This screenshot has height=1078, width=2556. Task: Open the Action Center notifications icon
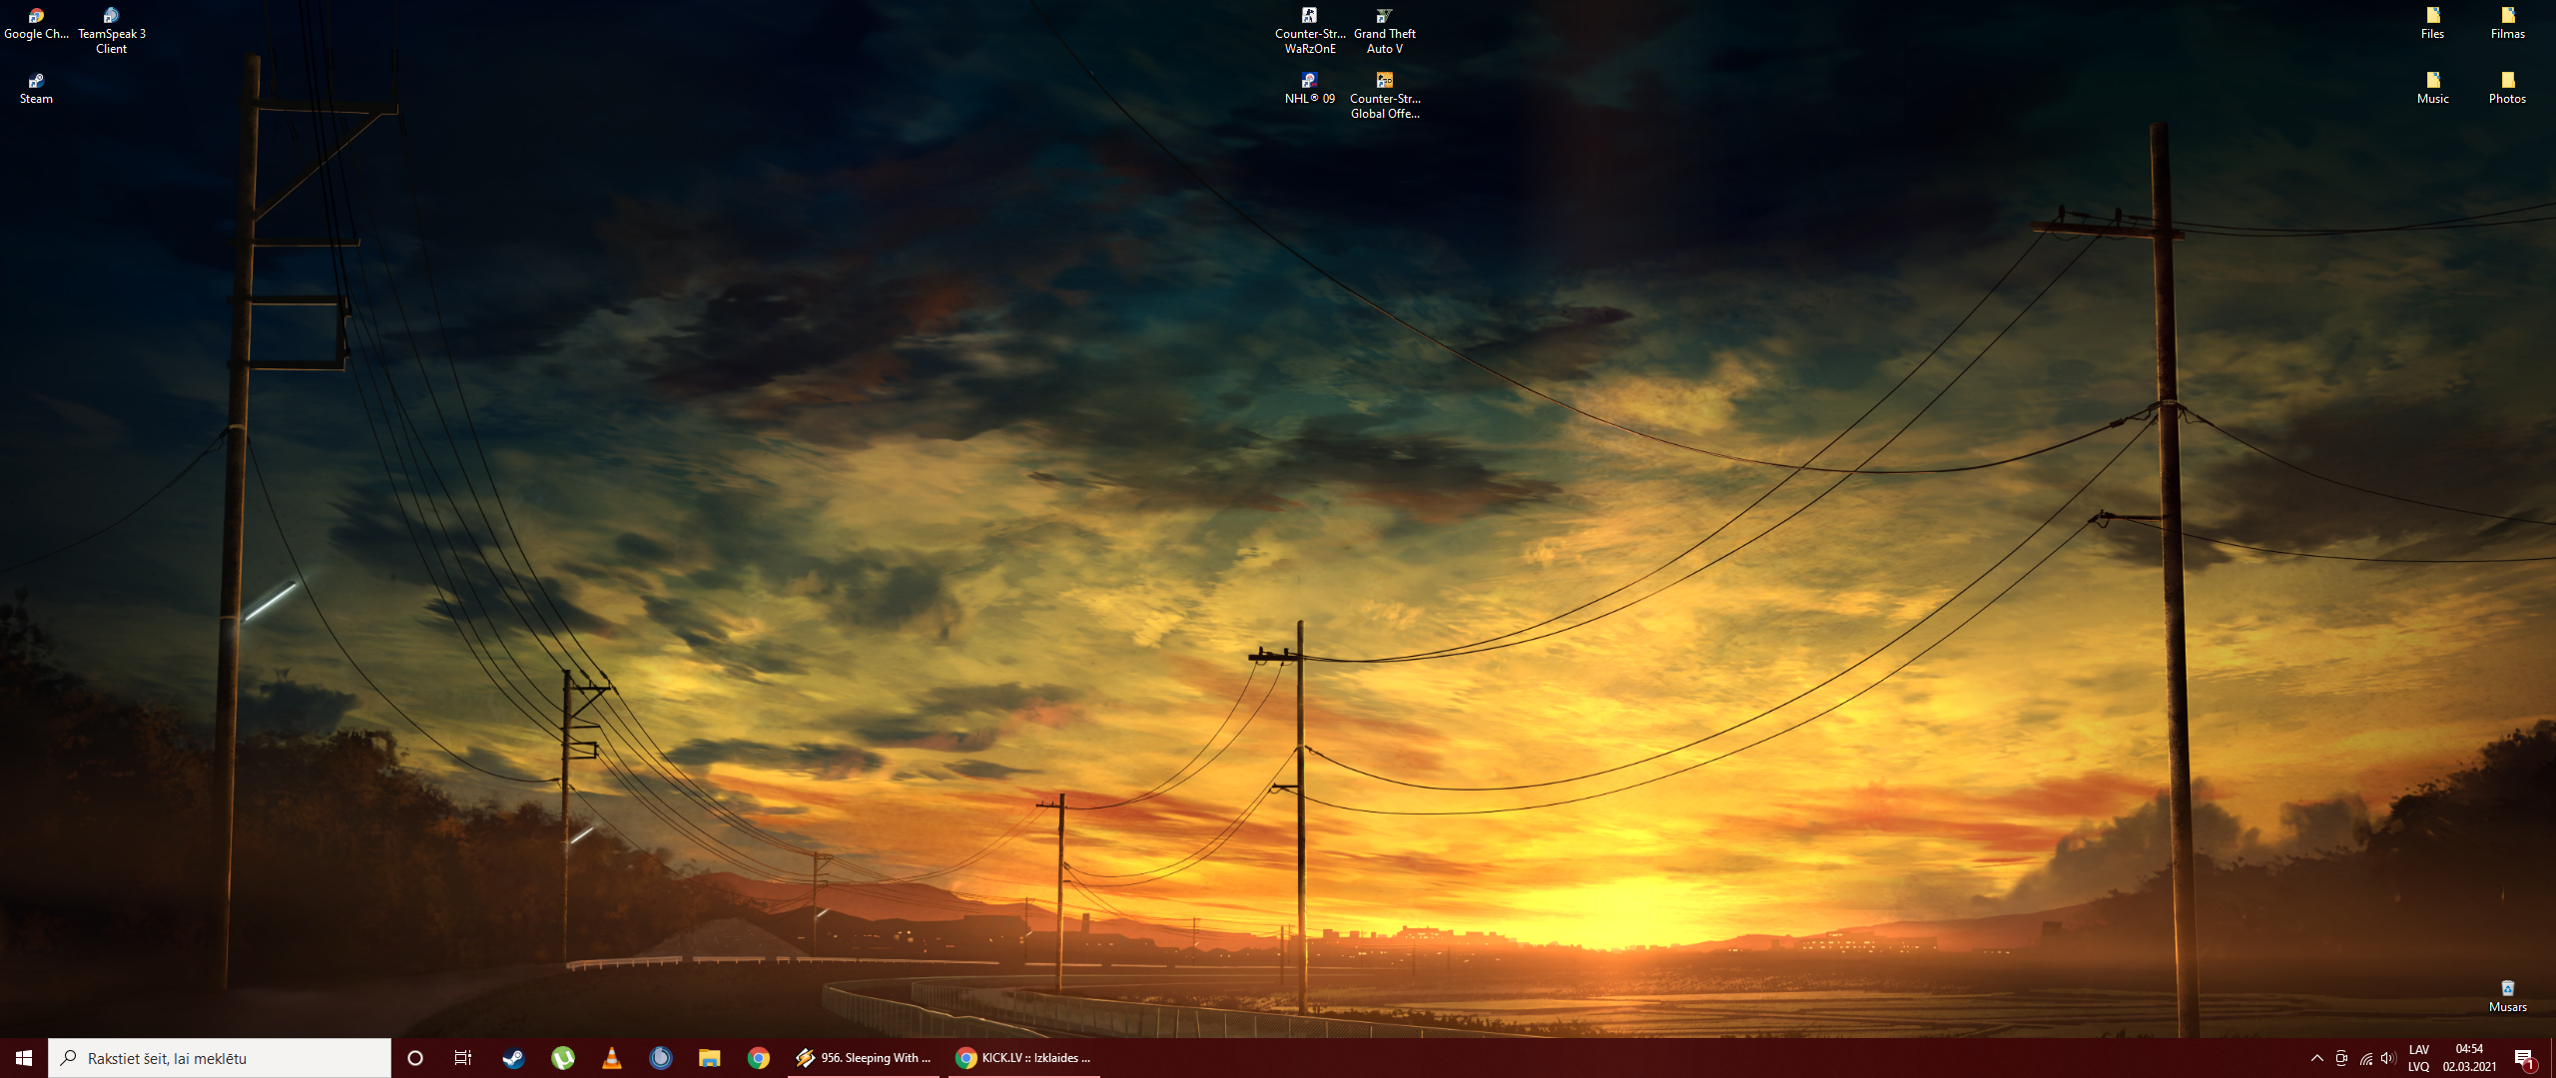click(2525, 1058)
